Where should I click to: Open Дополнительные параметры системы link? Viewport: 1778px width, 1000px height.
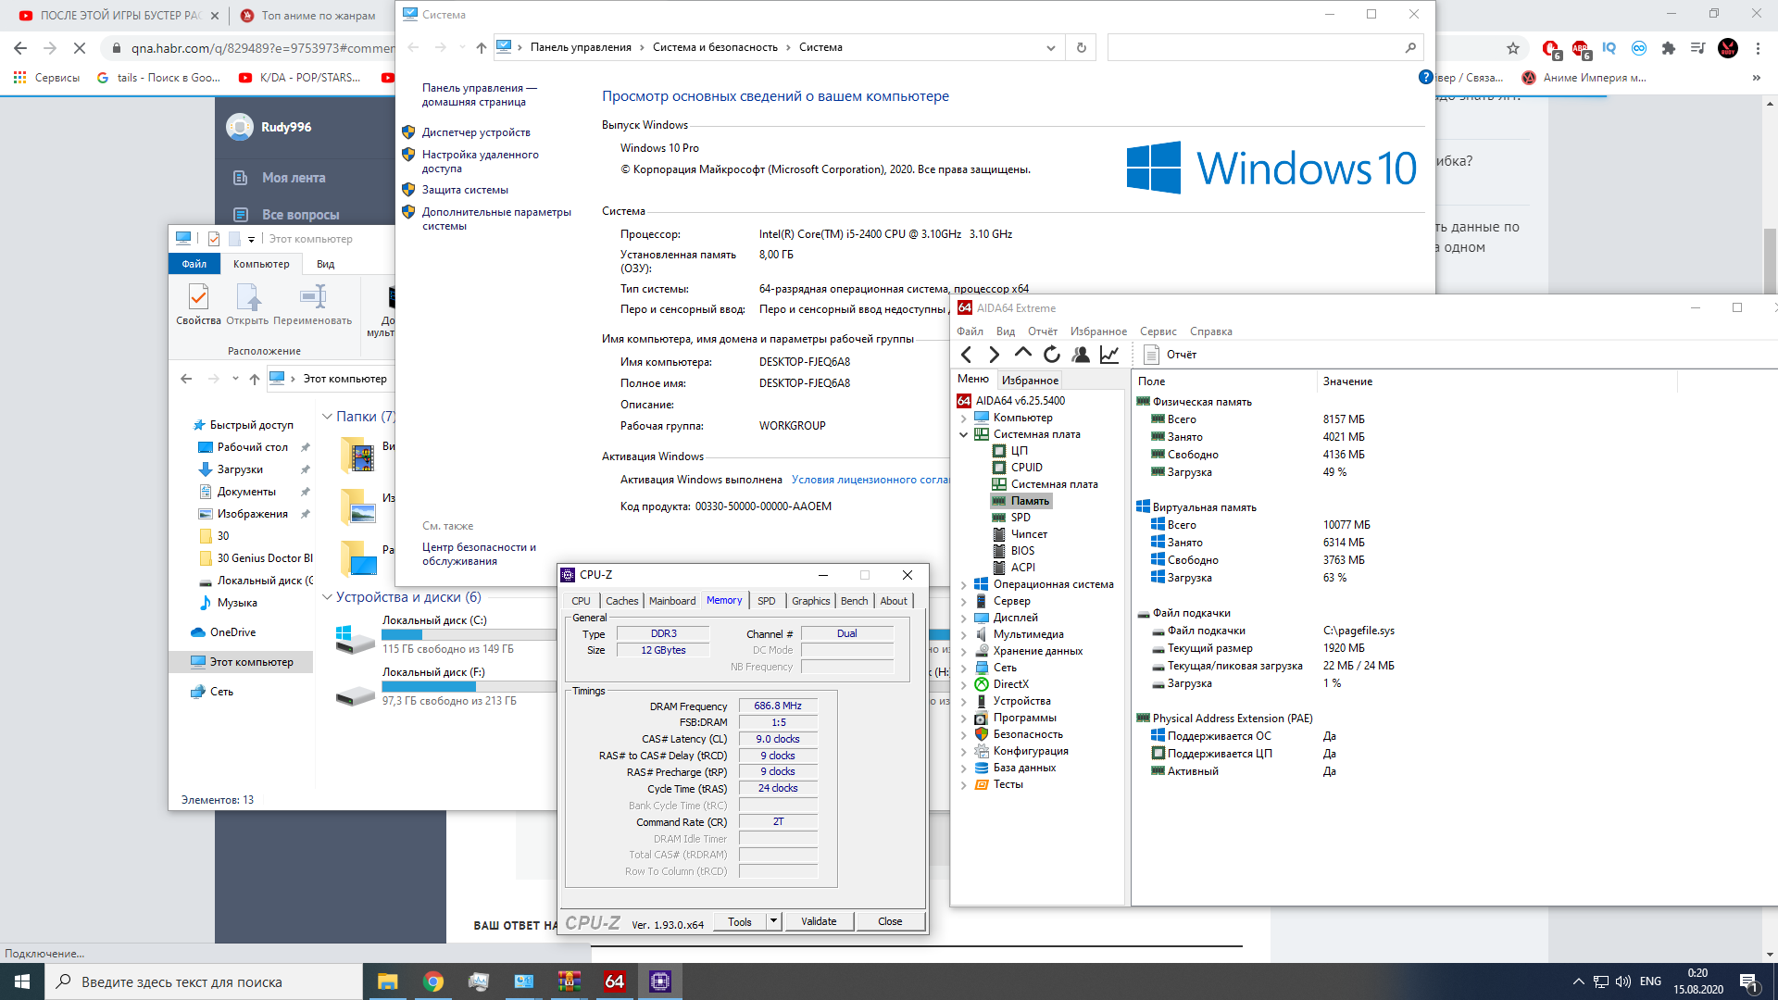pos(496,219)
